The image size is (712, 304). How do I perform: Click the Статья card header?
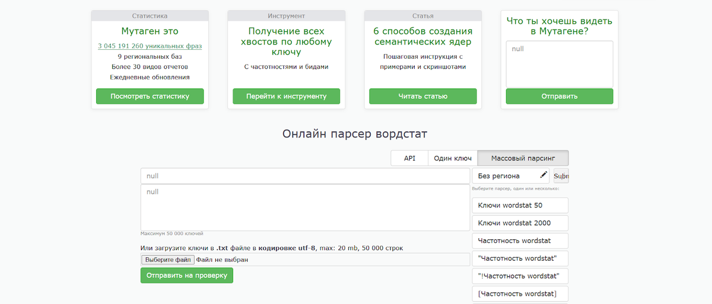click(423, 16)
